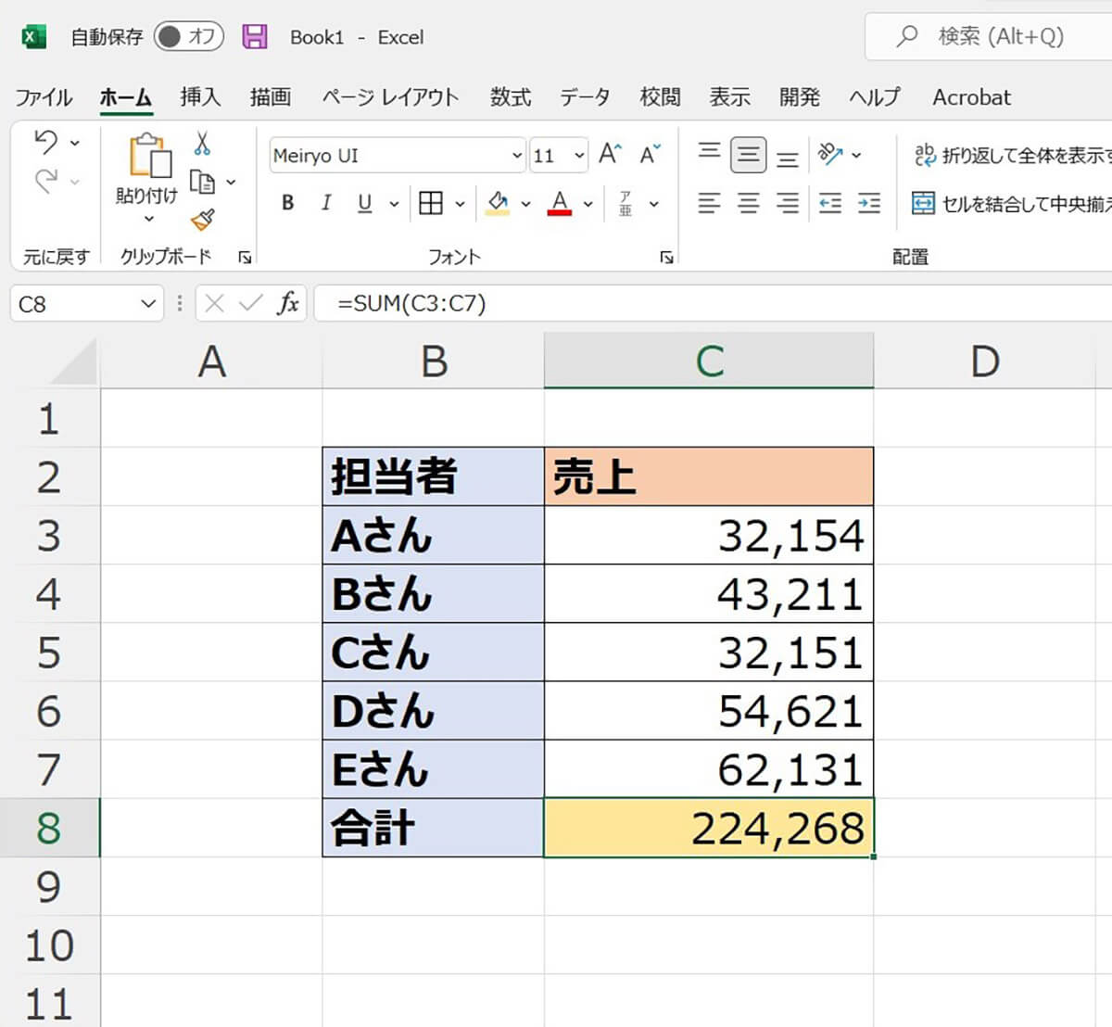The height and width of the screenshot is (1027, 1112).
Task: Open the ファイル tab
Action: [x=44, y=97]
